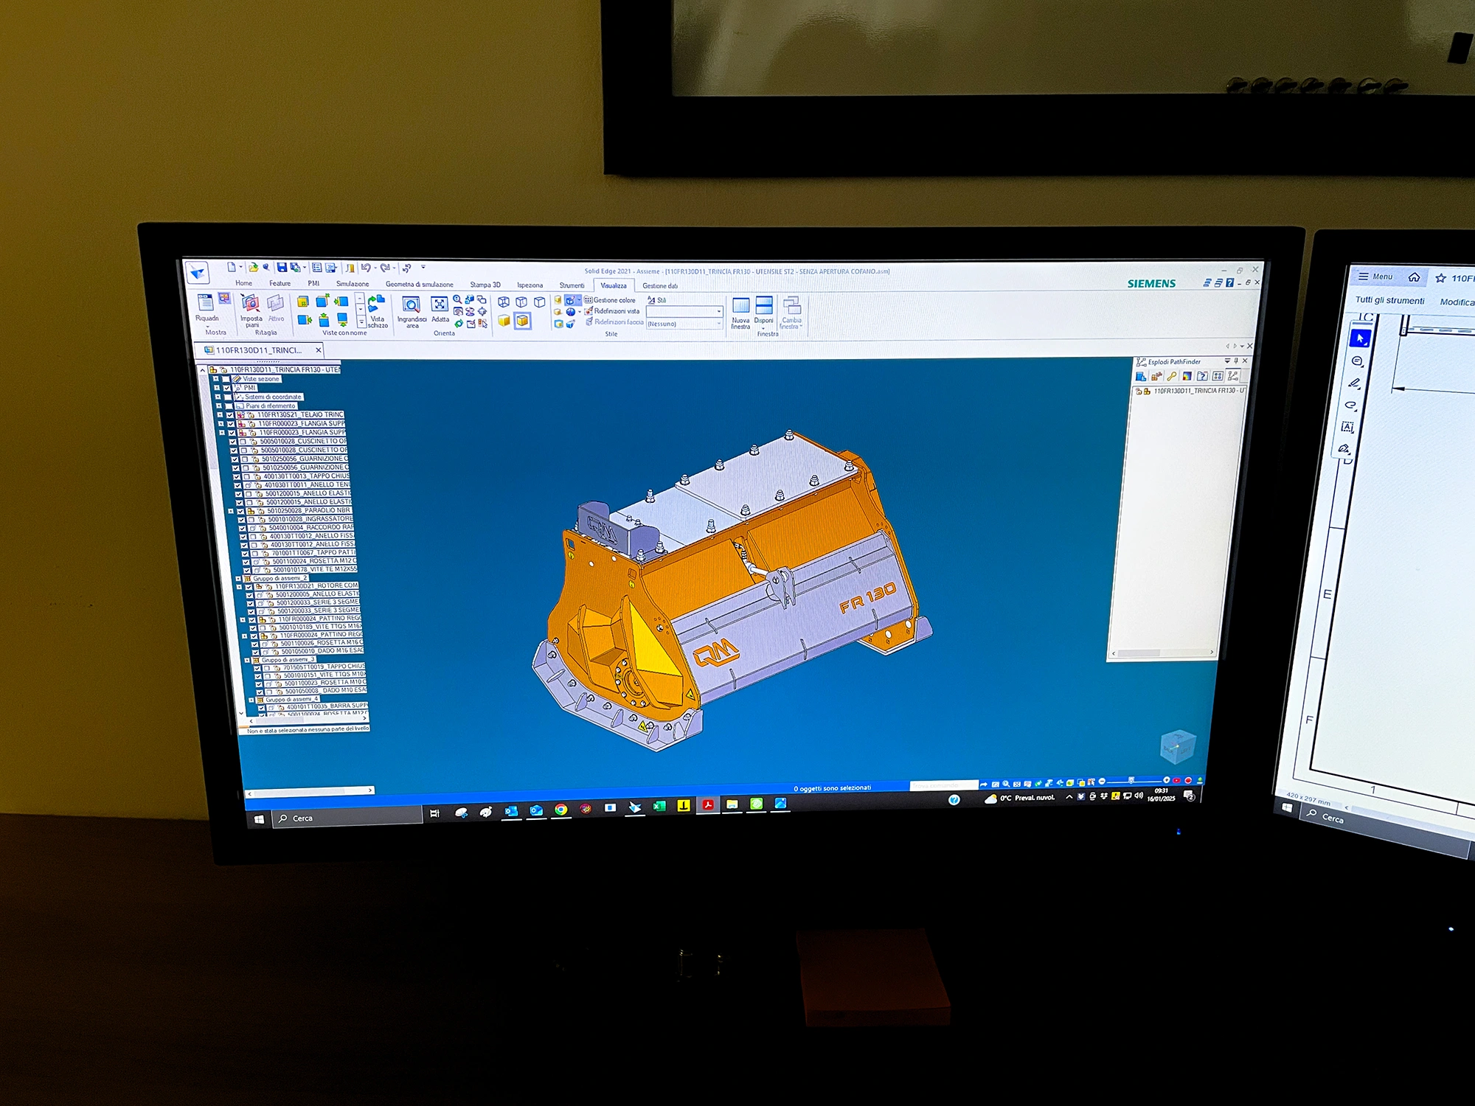Image resolution: width=1475 pixels, height=1106 pixels.
Task: Click Gestione colore in Stile group
Action: click(x=610, y=300)
